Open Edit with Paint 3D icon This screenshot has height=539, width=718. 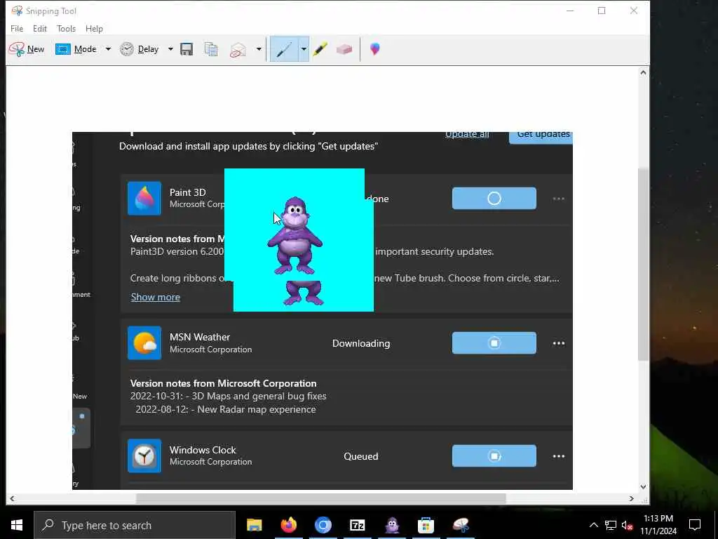374,48
